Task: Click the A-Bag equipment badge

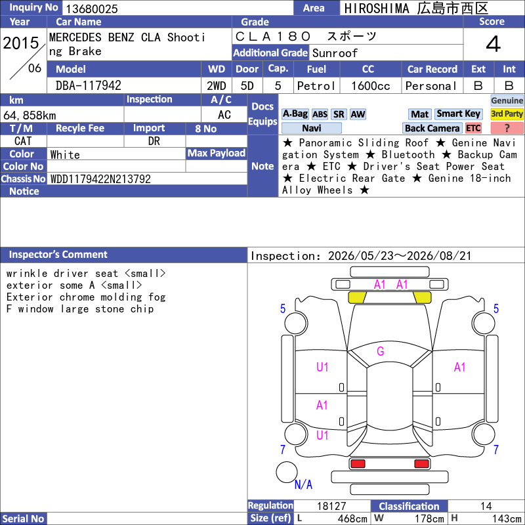Action: [x=295, y=114]
